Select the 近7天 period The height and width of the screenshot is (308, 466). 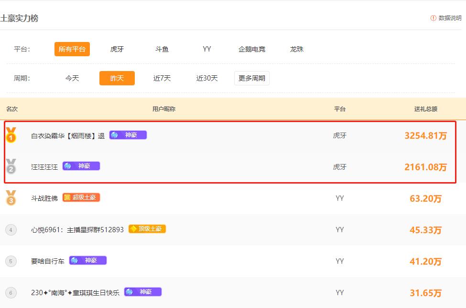click(x=162, y=78)
